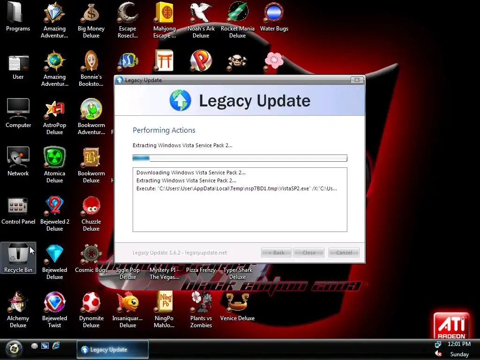Select the Execute VistaSP2.exe log line

[237, 188]
